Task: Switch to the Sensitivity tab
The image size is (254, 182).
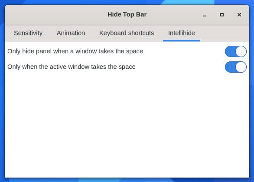Action: [x=28, y=33]
